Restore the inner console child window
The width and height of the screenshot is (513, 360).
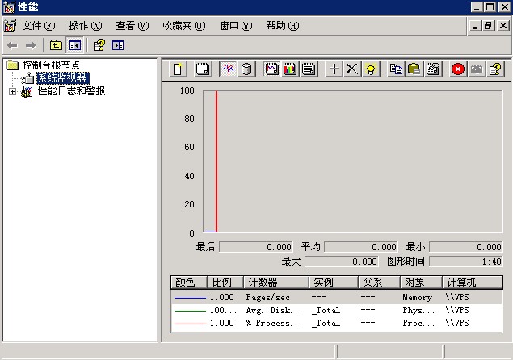pos(488,26)
